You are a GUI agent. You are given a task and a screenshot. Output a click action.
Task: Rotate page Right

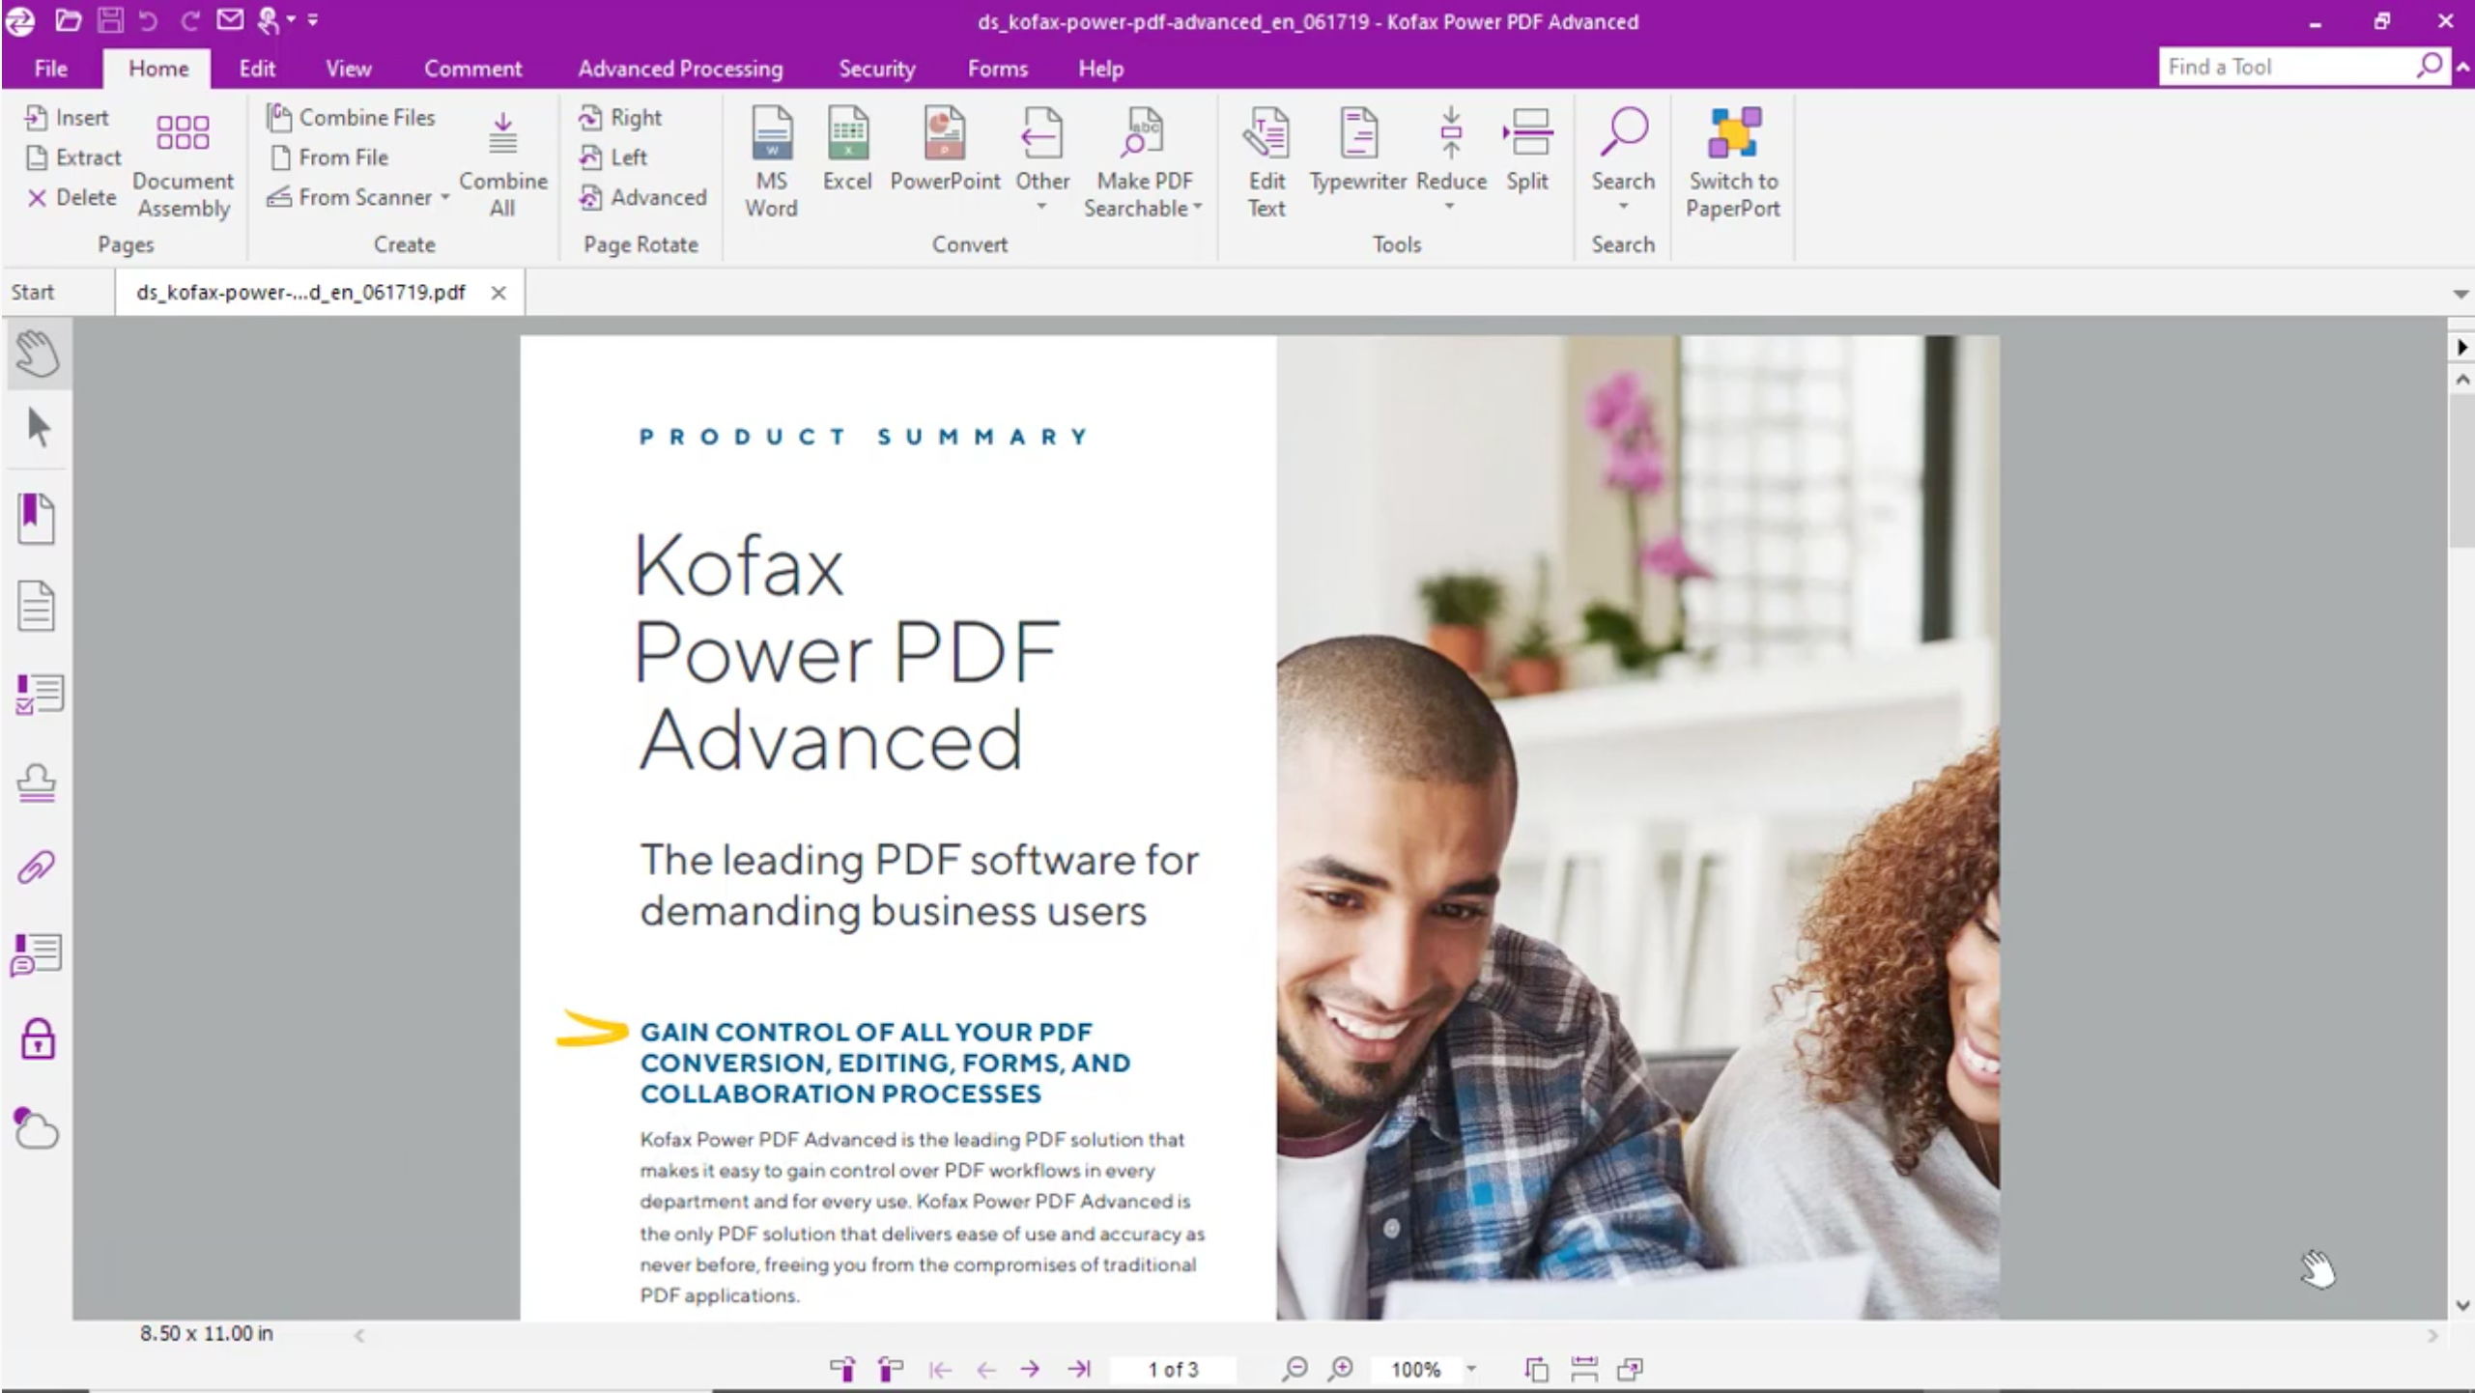click(x=621, y=118)
